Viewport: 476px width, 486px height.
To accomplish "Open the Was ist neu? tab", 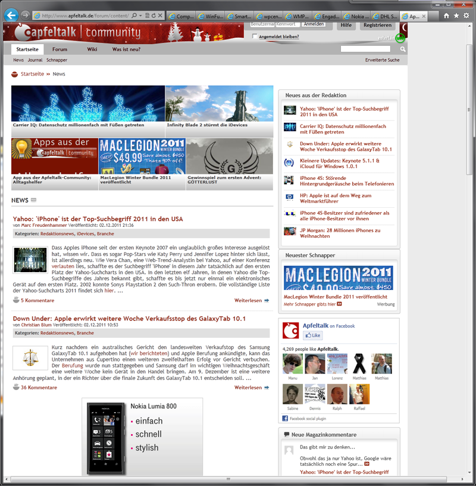I will point(126,49).
